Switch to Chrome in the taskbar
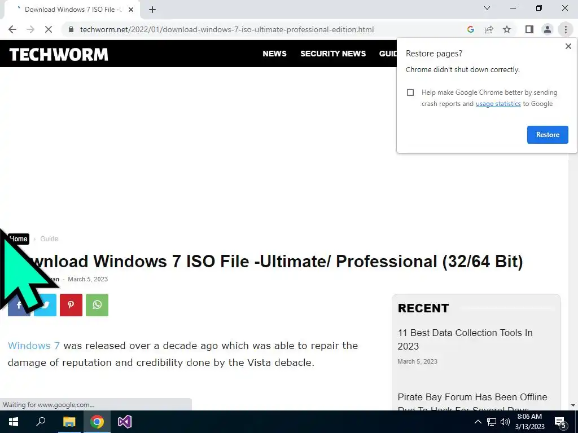 click(x=97, y=422)
